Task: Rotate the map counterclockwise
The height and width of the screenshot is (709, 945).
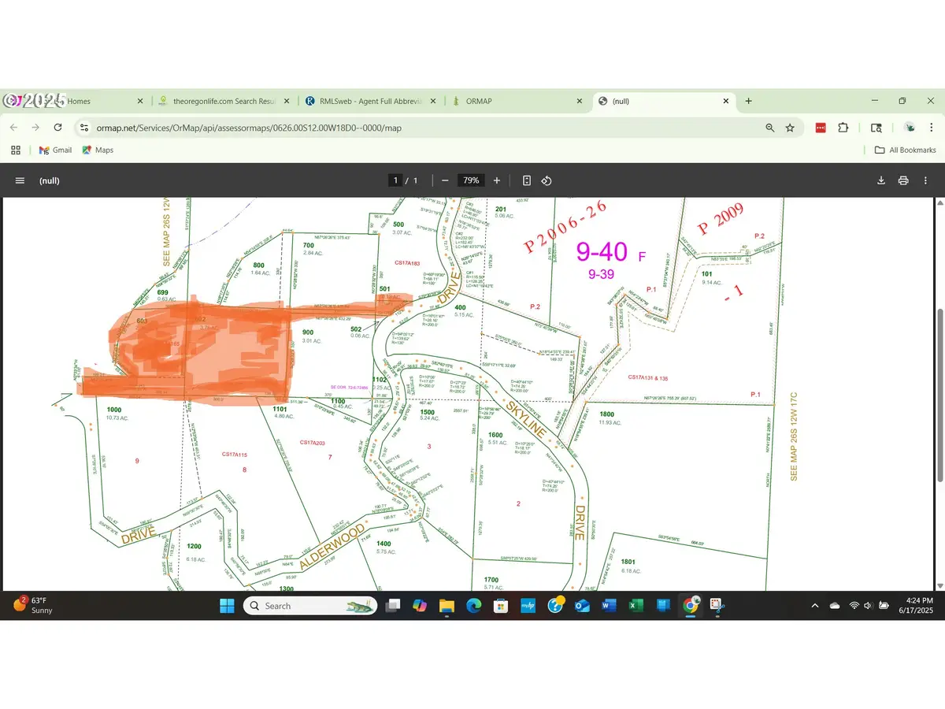Action: point(547,180)
